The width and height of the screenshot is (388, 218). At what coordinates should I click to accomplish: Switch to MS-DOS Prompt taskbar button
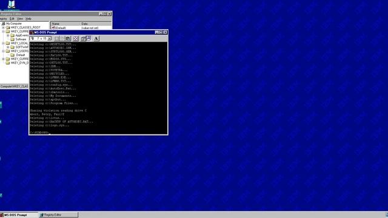(x=19, y=215)
